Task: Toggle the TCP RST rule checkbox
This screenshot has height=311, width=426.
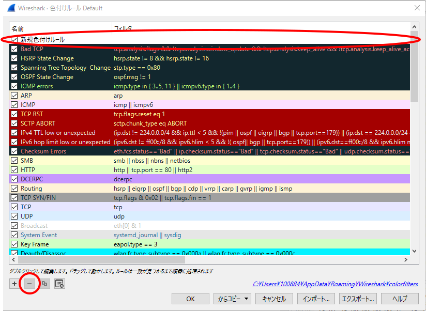Action: (x=14, y=114)
